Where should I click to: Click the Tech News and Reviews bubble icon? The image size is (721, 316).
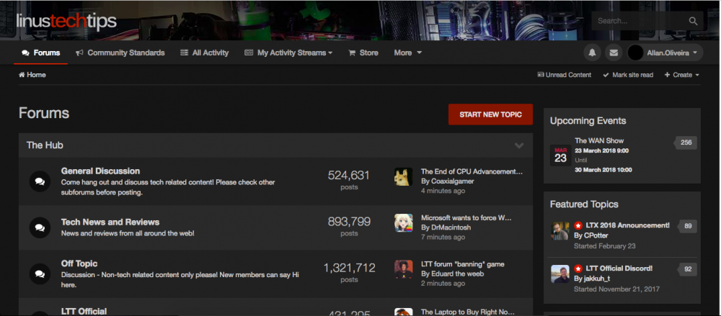(40, 227)
